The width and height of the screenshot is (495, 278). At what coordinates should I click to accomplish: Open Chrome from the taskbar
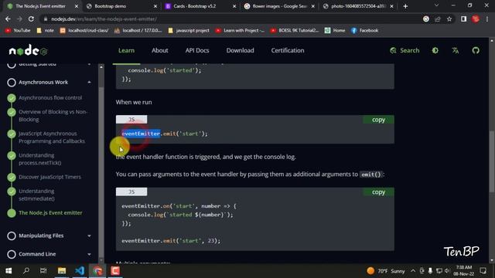pyautogui.click(x=97, y=271)
